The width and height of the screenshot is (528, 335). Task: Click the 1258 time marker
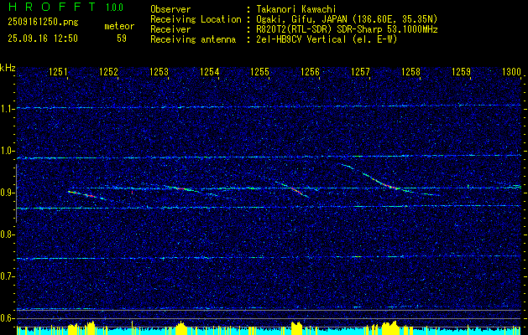[x=410, y=72]
